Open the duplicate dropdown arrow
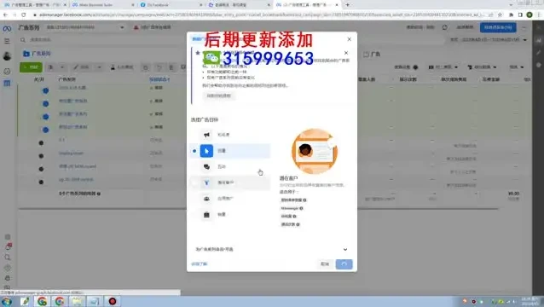Screen dimensions: 544x307 62,67
